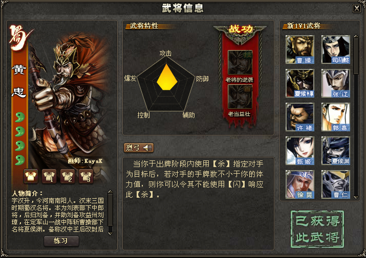Viewport: 366px width, 258px height.
Task: Select skin shirt icon number 3
Action: (x=86, y=176)
